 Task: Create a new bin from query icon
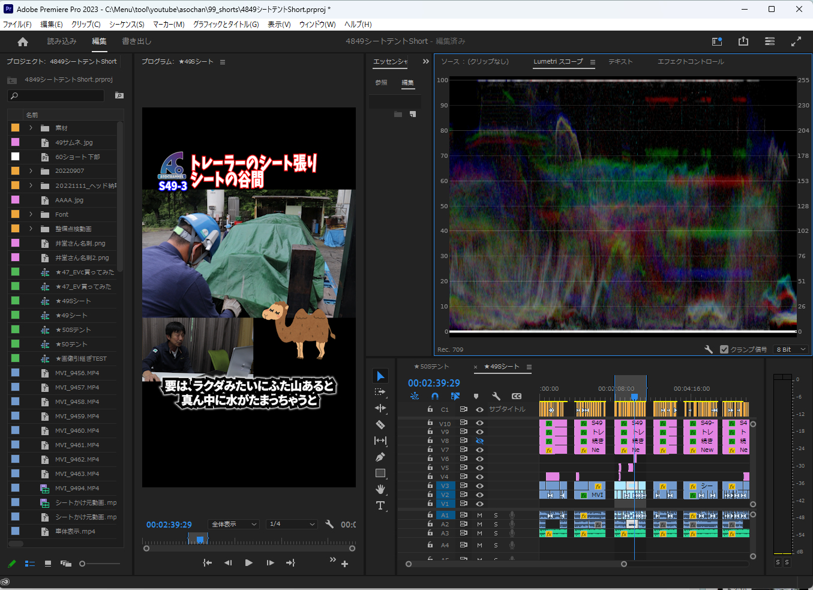tap(119, 95)
